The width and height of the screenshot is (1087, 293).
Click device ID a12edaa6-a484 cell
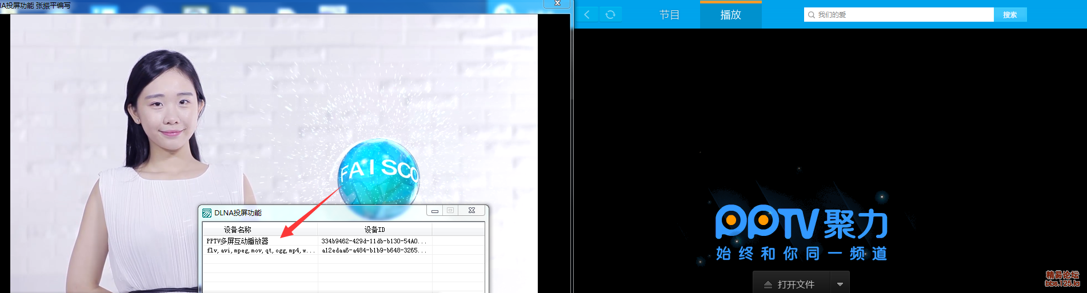374,250
